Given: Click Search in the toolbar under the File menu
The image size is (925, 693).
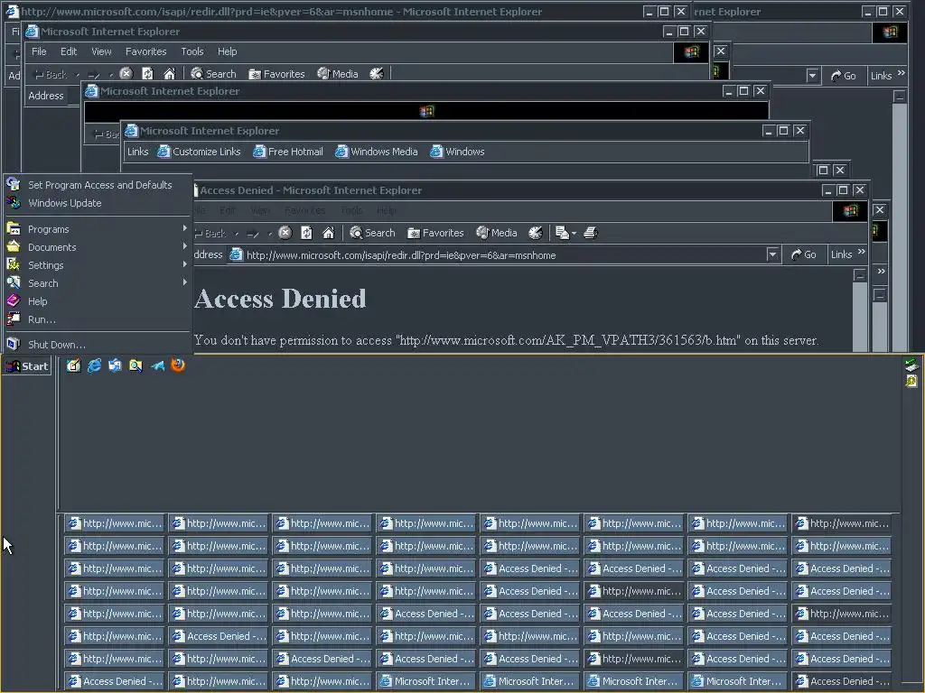Looking at the screenshot, I should tap(213, 74).
